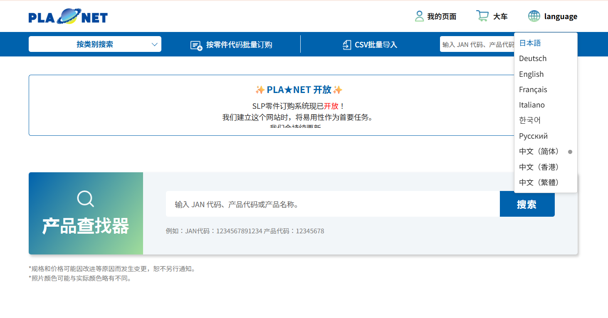
Task: Expand the 按类别搜索 category dropdown
Action: click(x=94, y=44)
